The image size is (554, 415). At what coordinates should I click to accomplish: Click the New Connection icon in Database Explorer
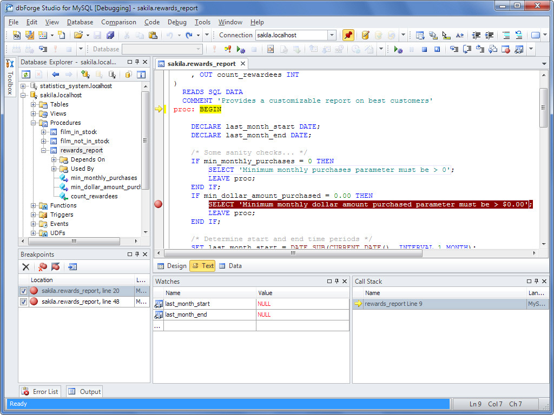85,75
